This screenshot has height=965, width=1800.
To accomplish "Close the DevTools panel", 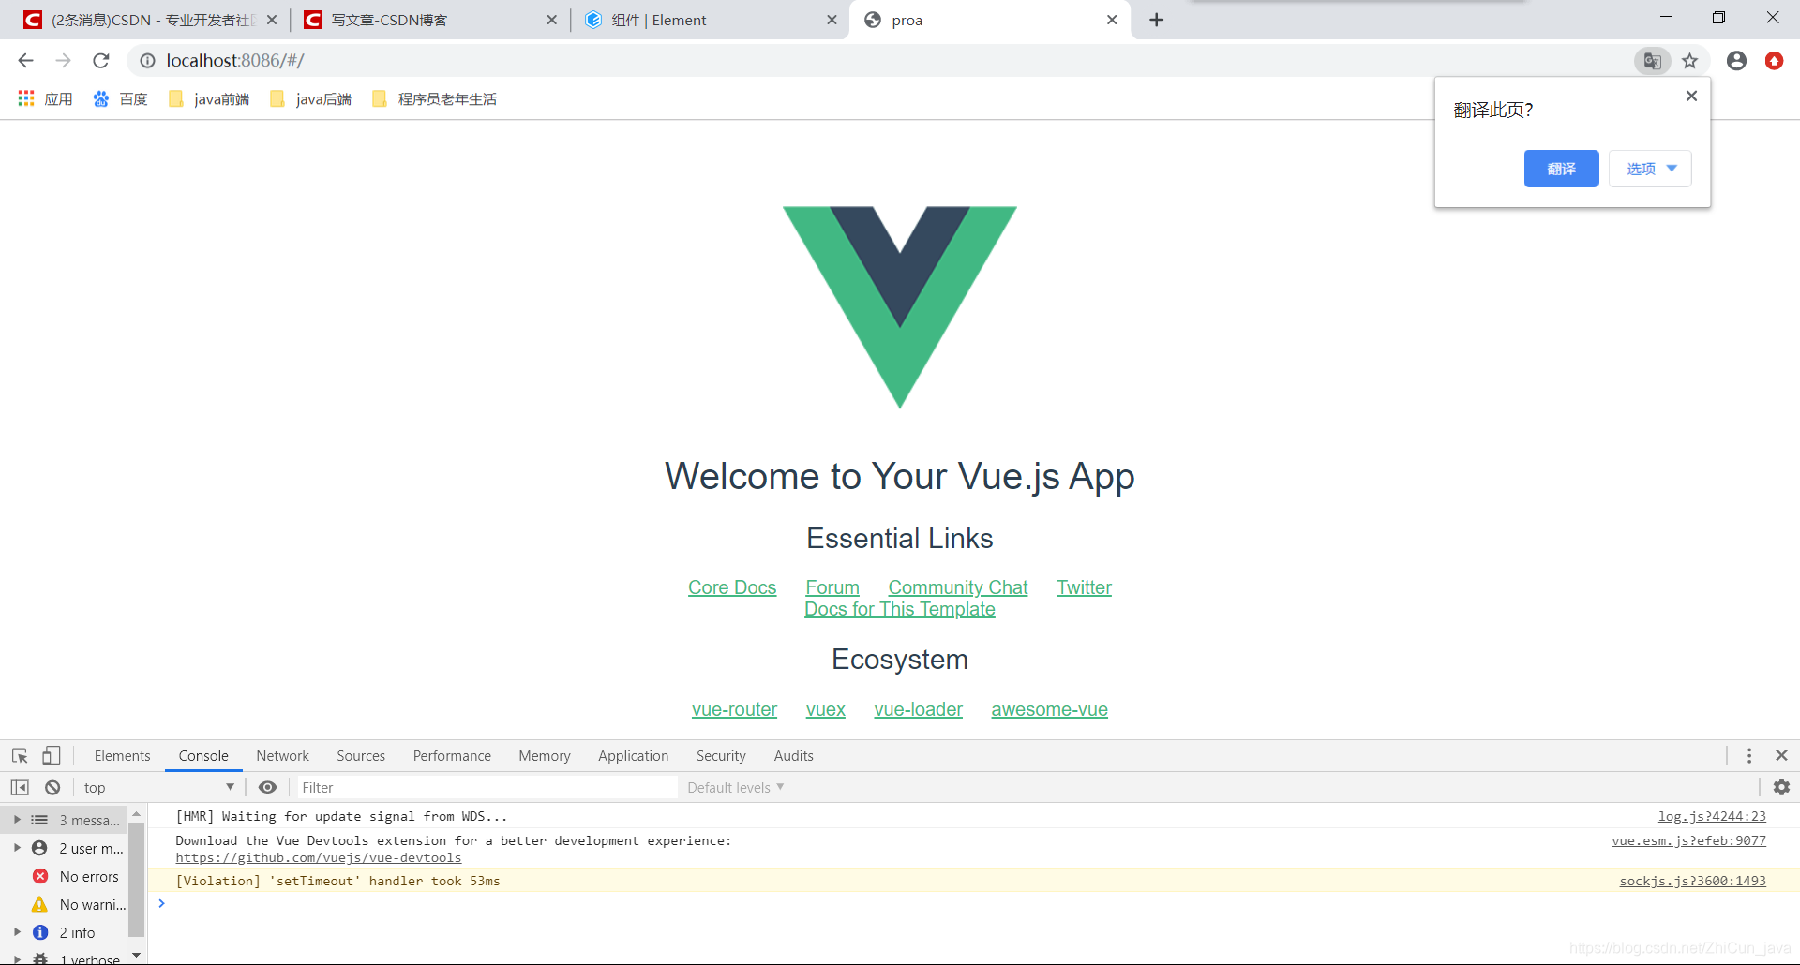I will coord(1781,755).
